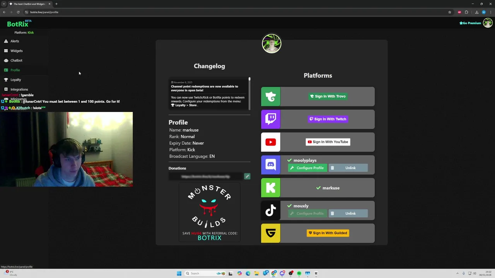This screenshot has width=495, height=278.
Task: Click Sign In With YouTube button
Action: (x=328, y=142)
